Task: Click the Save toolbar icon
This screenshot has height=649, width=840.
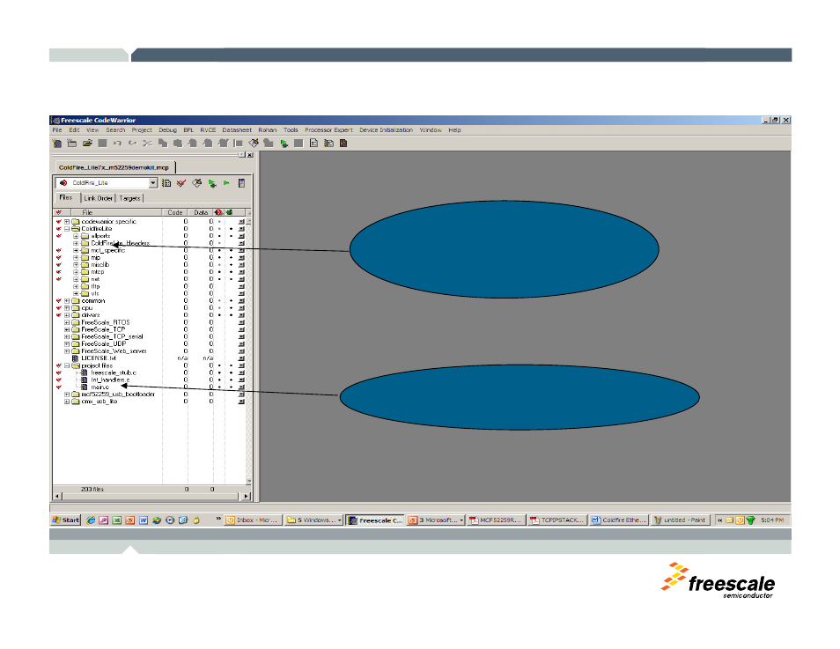Action: (x=102, y=143)
